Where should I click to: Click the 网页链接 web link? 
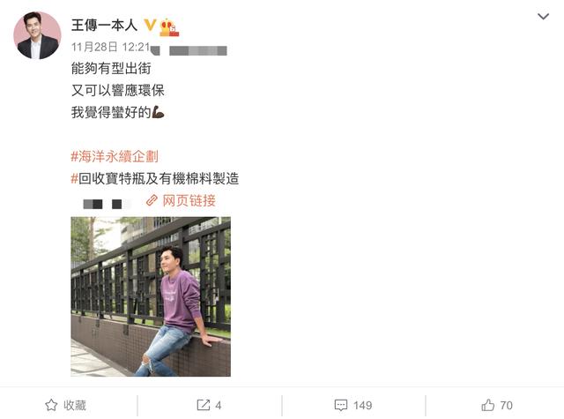point(189,200)
